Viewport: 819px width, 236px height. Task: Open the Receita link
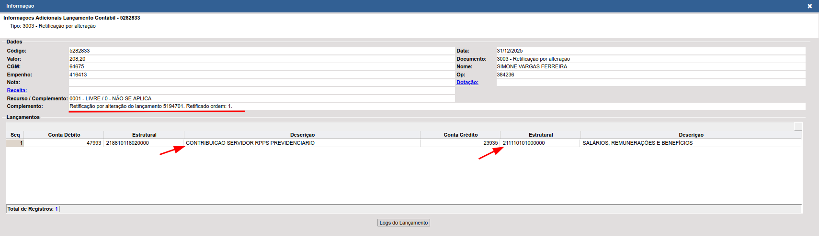(17, 90)
